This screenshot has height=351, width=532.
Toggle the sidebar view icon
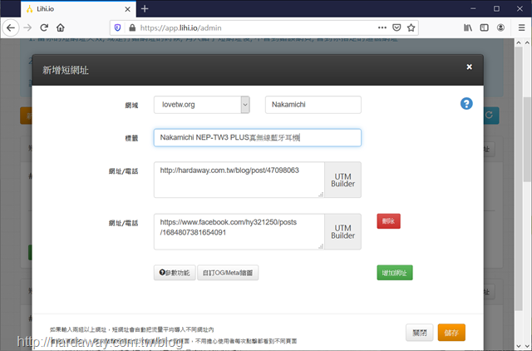tap(484, 27)
